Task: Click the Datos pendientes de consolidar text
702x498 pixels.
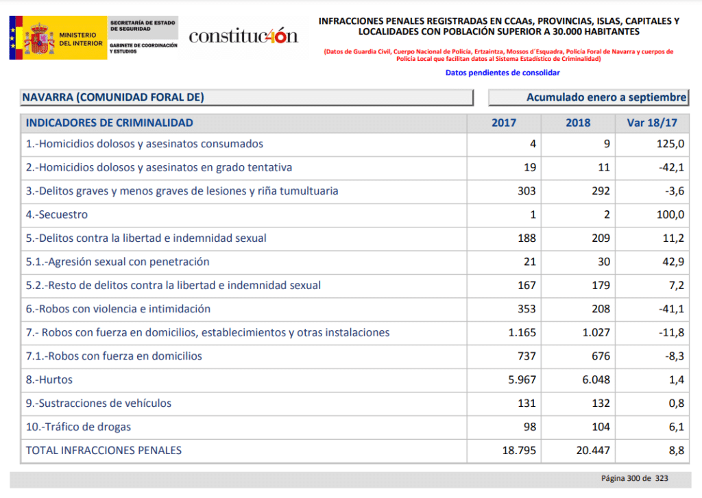Action: tap(503, 73)
